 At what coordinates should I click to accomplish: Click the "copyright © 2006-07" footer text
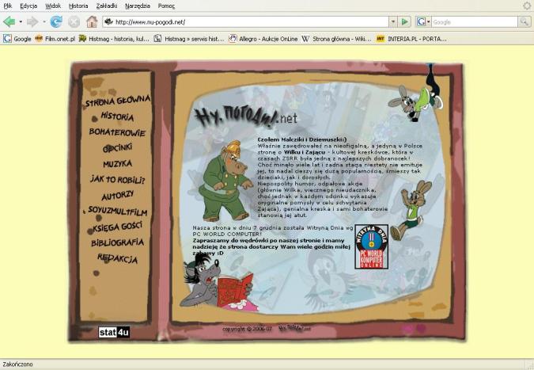coord(248,329)
